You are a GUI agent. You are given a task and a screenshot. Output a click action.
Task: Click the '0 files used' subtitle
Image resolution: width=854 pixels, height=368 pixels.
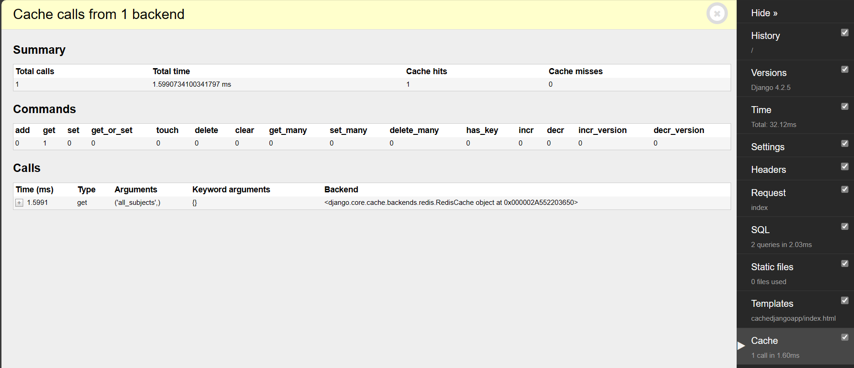pos(769,282)
